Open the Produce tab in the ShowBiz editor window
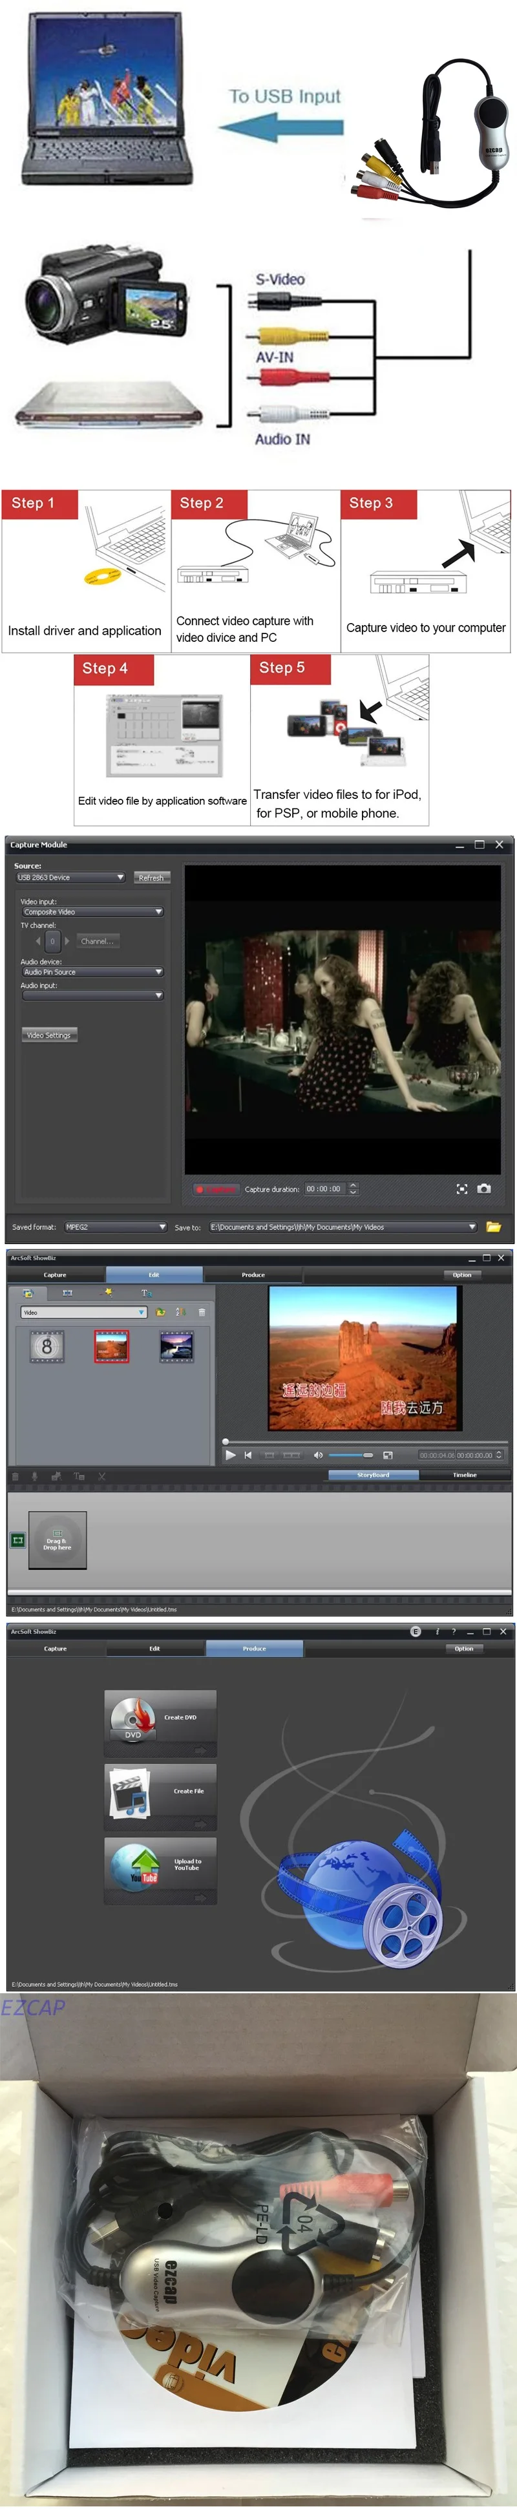 [253, 1274]
